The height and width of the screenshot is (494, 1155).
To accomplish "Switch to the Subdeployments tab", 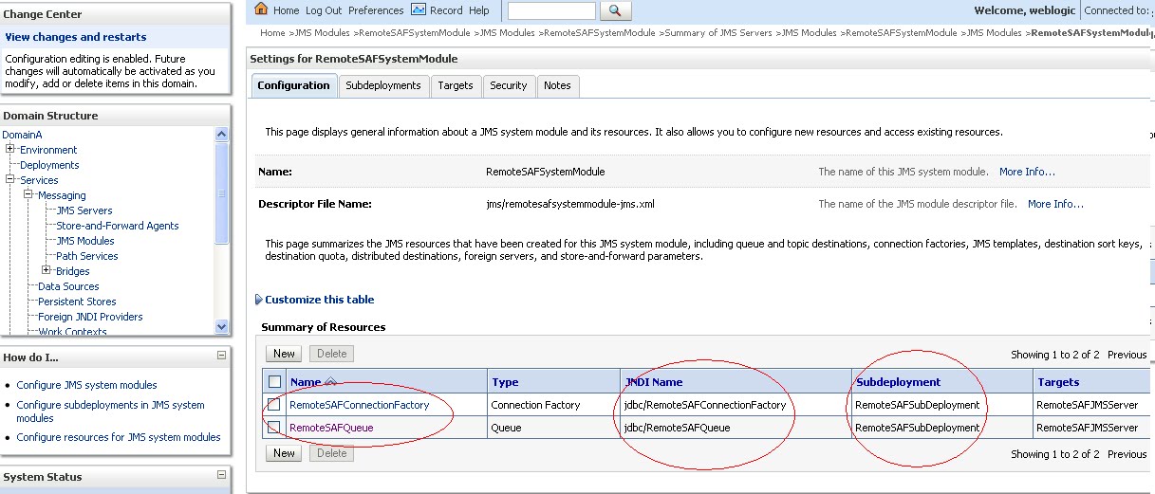I will [382, 85].
